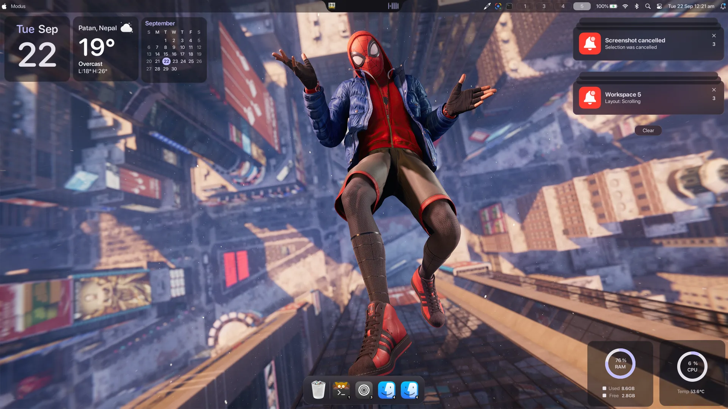
Task: Open the Trash in the dock
Action: tap(318, 390)
